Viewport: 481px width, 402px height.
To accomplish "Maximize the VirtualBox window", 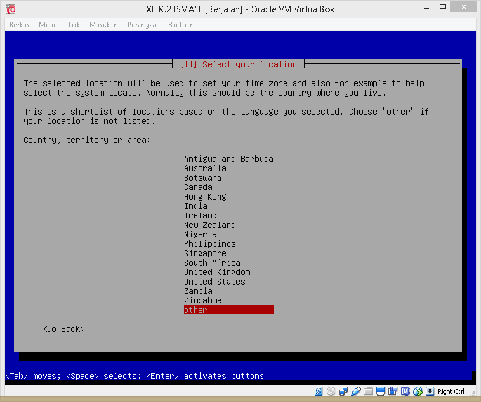I will 442,7.
